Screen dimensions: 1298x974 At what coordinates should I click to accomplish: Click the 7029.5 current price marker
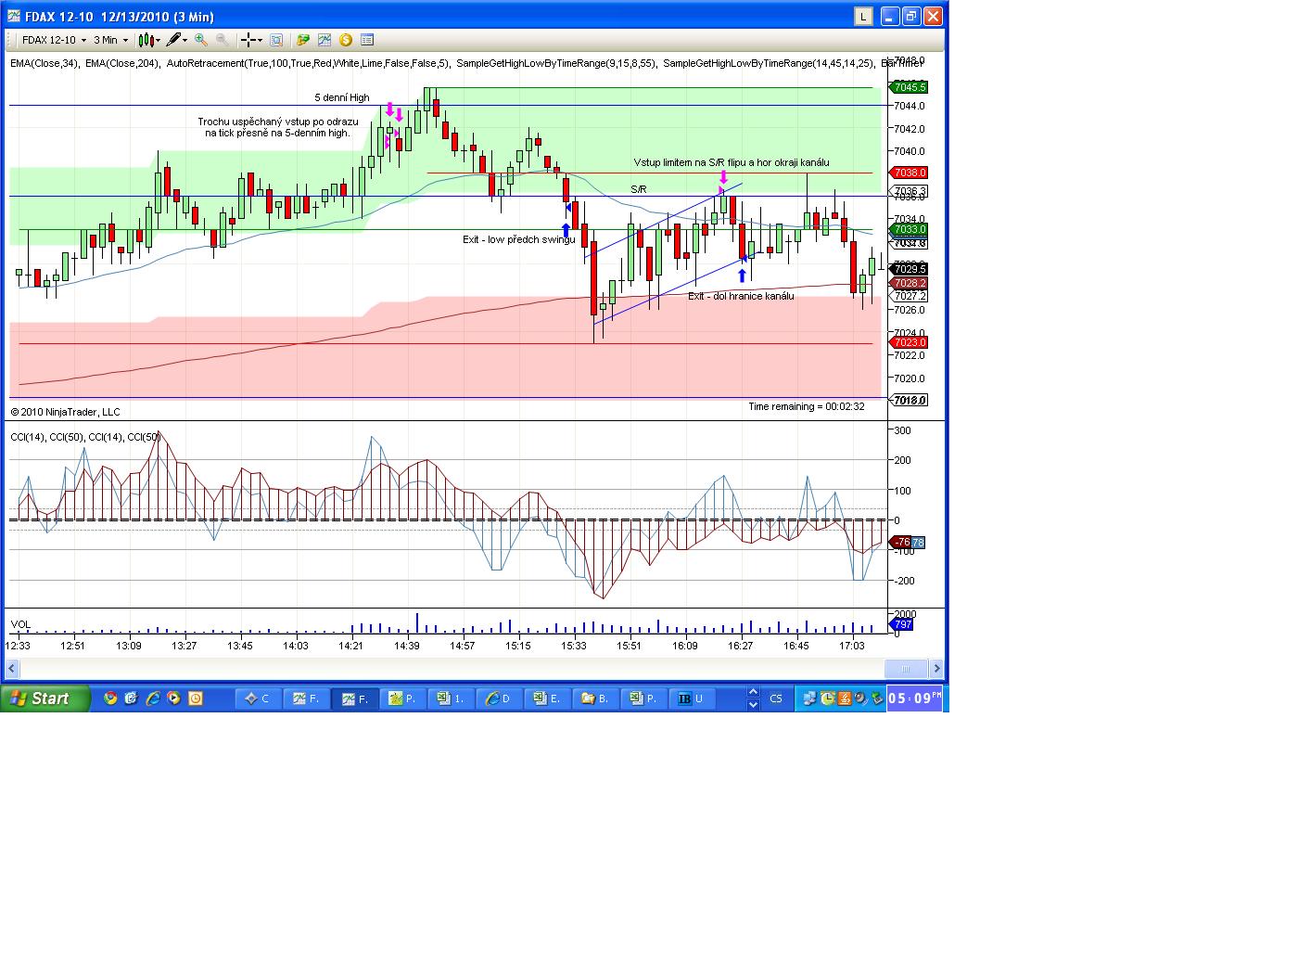click(x=910, y=269)
